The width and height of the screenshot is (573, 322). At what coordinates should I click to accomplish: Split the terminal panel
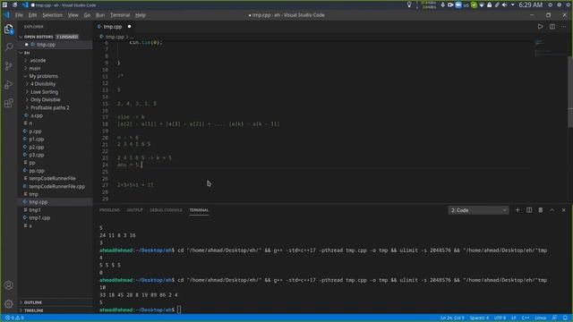pos(529,210)
